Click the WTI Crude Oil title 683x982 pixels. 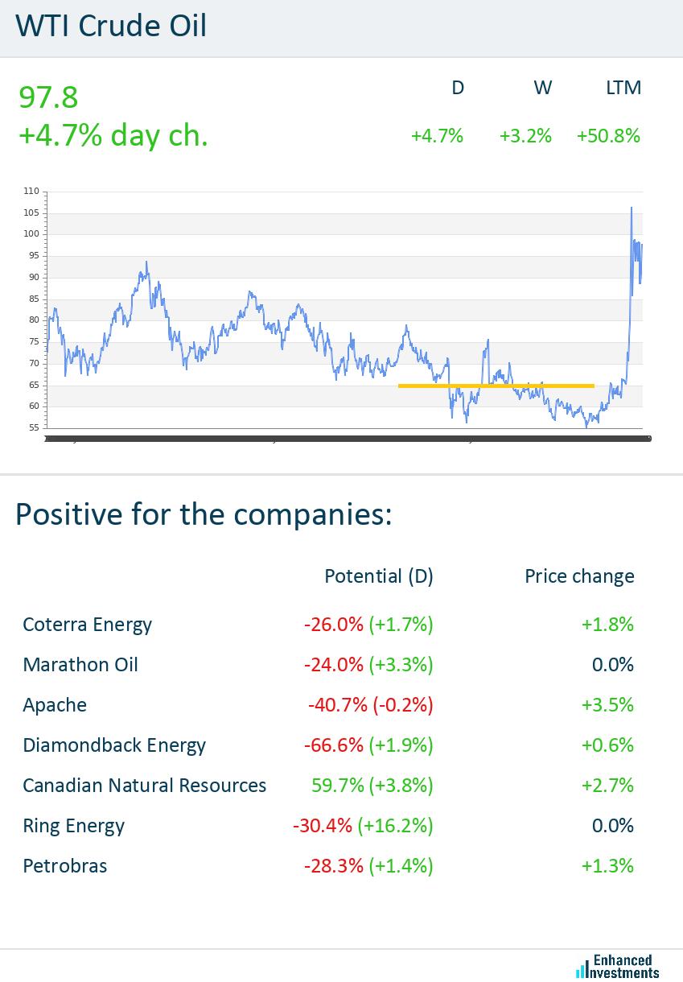pyautogui.click(x=111, y=27)
